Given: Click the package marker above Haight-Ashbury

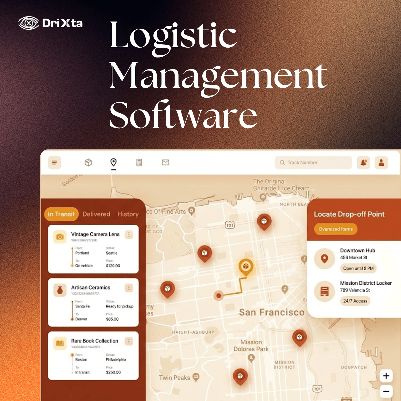Looking at the screenshot, I should pos(167,289).
